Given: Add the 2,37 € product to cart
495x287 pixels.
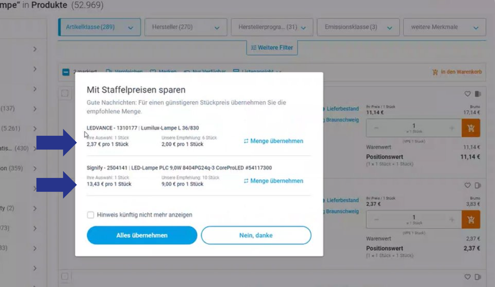Looking at the screenshot, I should tap(471, 220).
